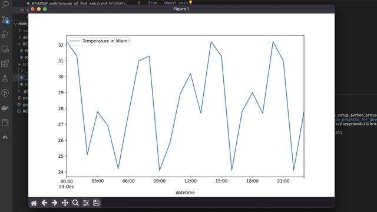
Task: Open Source Control view with the blue badge
Action: [x=5, y=19]
